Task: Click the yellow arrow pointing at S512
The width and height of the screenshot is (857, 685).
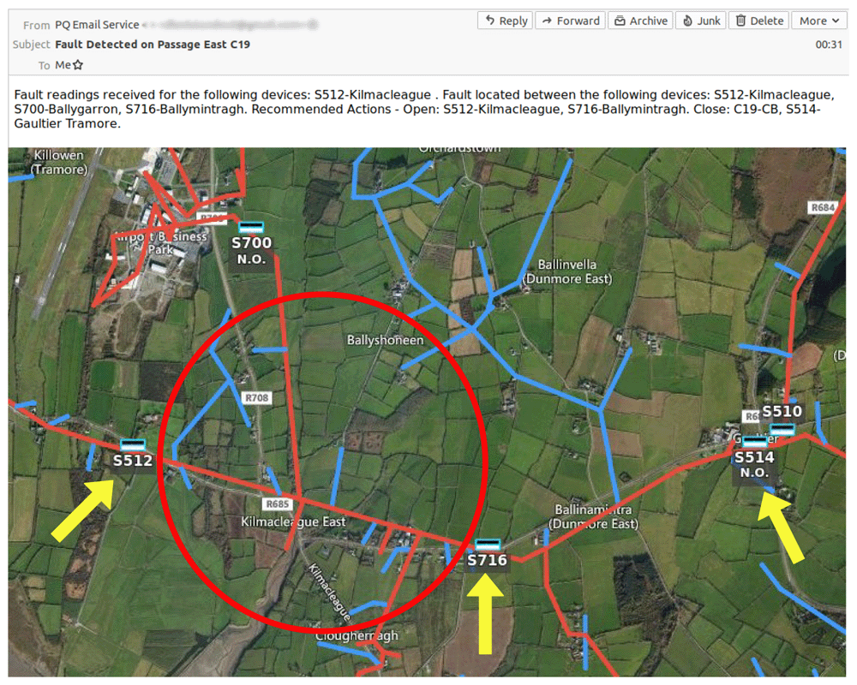Action: pos(82,510)
